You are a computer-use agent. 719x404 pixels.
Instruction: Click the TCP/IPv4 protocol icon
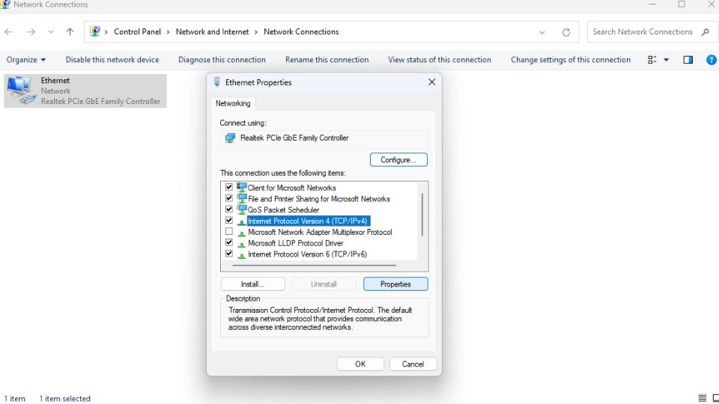tap(242, 221)
